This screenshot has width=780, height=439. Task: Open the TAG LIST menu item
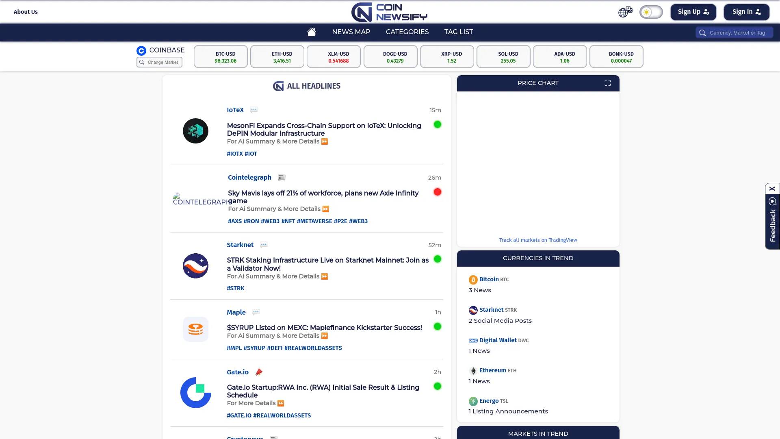click(458, 32)
